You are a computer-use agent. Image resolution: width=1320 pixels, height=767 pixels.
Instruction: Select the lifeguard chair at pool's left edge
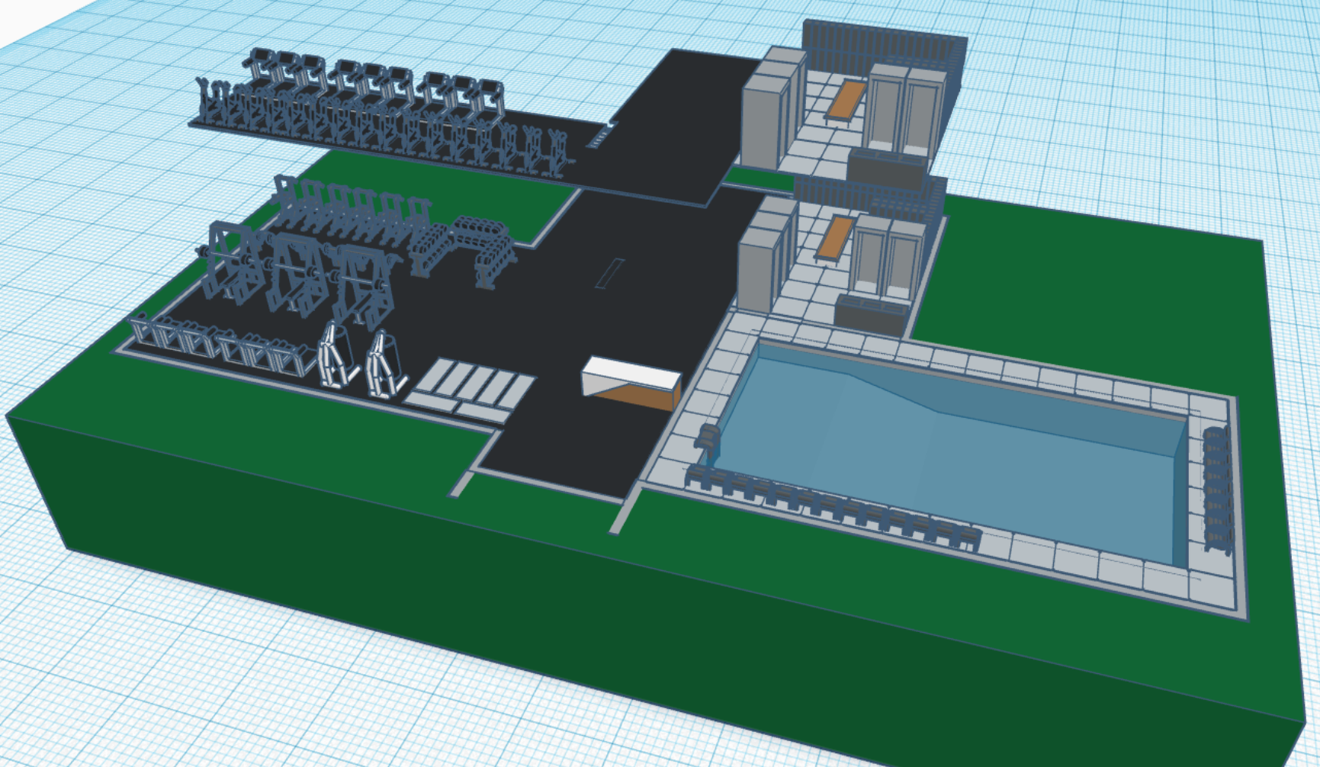(x=708, y=444)
